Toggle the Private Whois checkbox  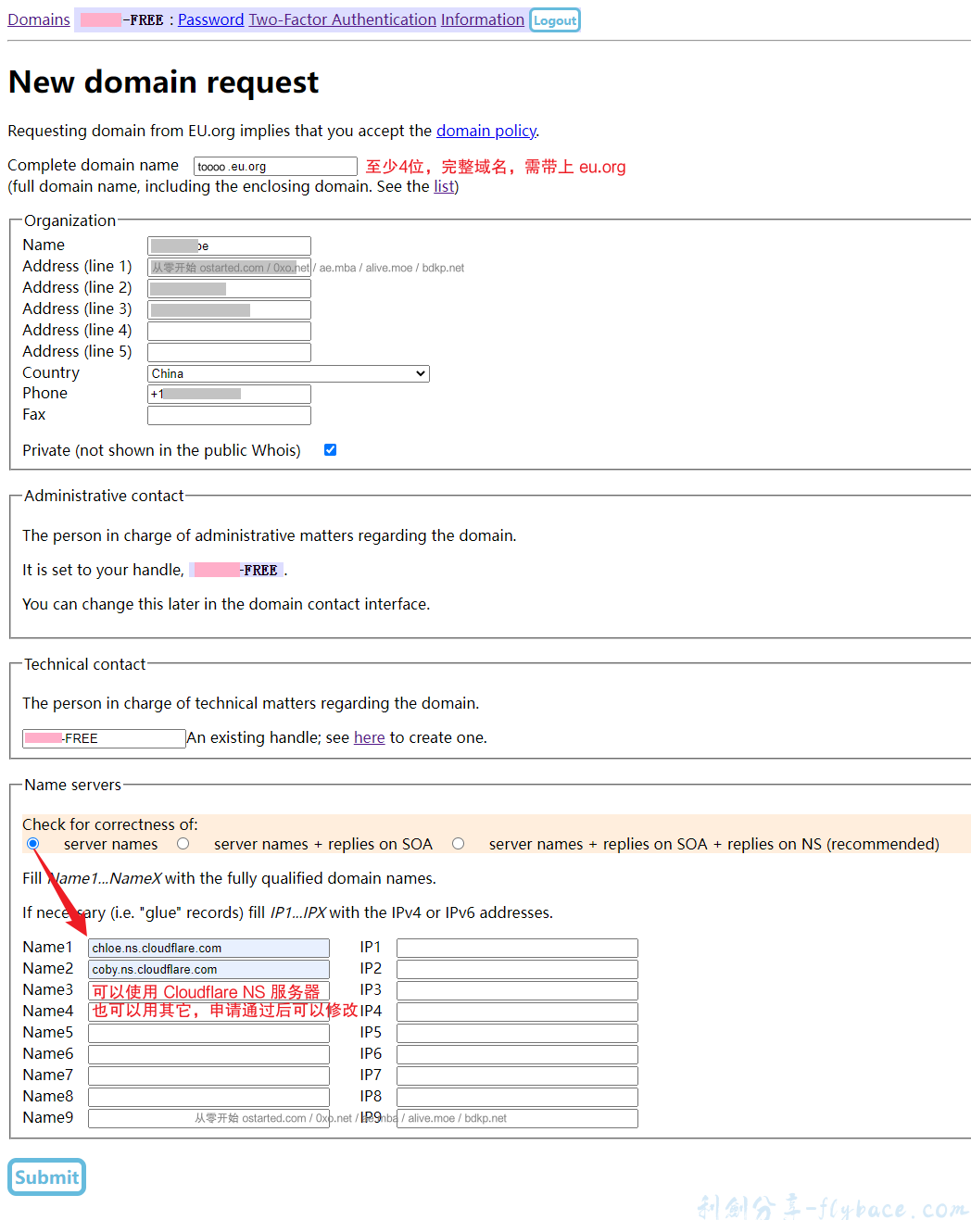point(330,449)
